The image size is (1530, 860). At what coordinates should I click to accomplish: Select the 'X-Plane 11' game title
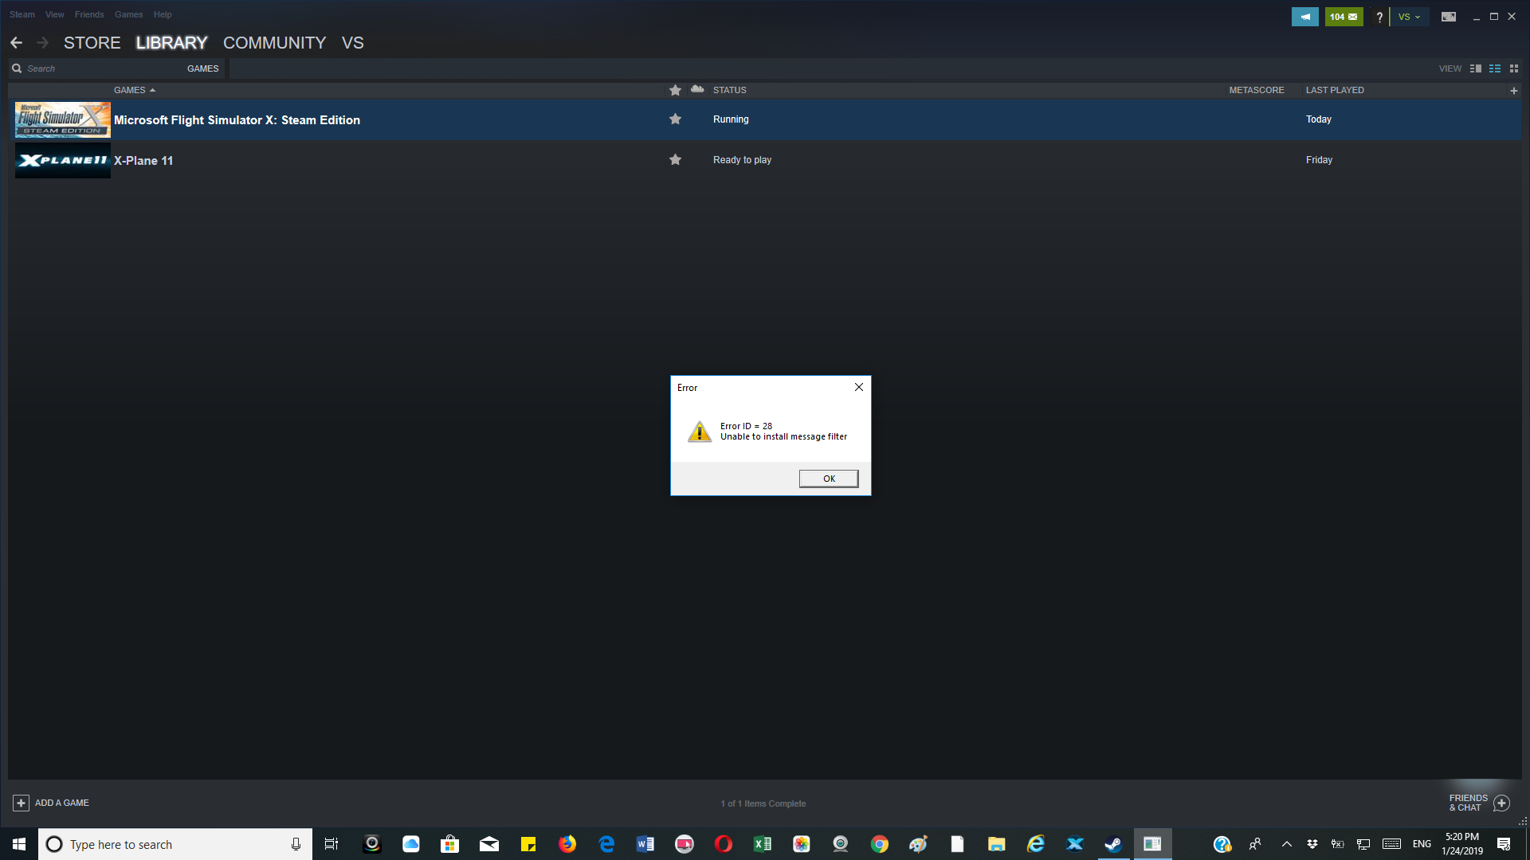(143, 161)
